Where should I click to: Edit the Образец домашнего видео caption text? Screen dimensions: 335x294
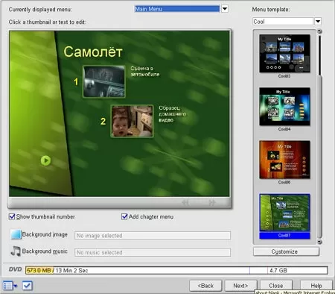172,114
